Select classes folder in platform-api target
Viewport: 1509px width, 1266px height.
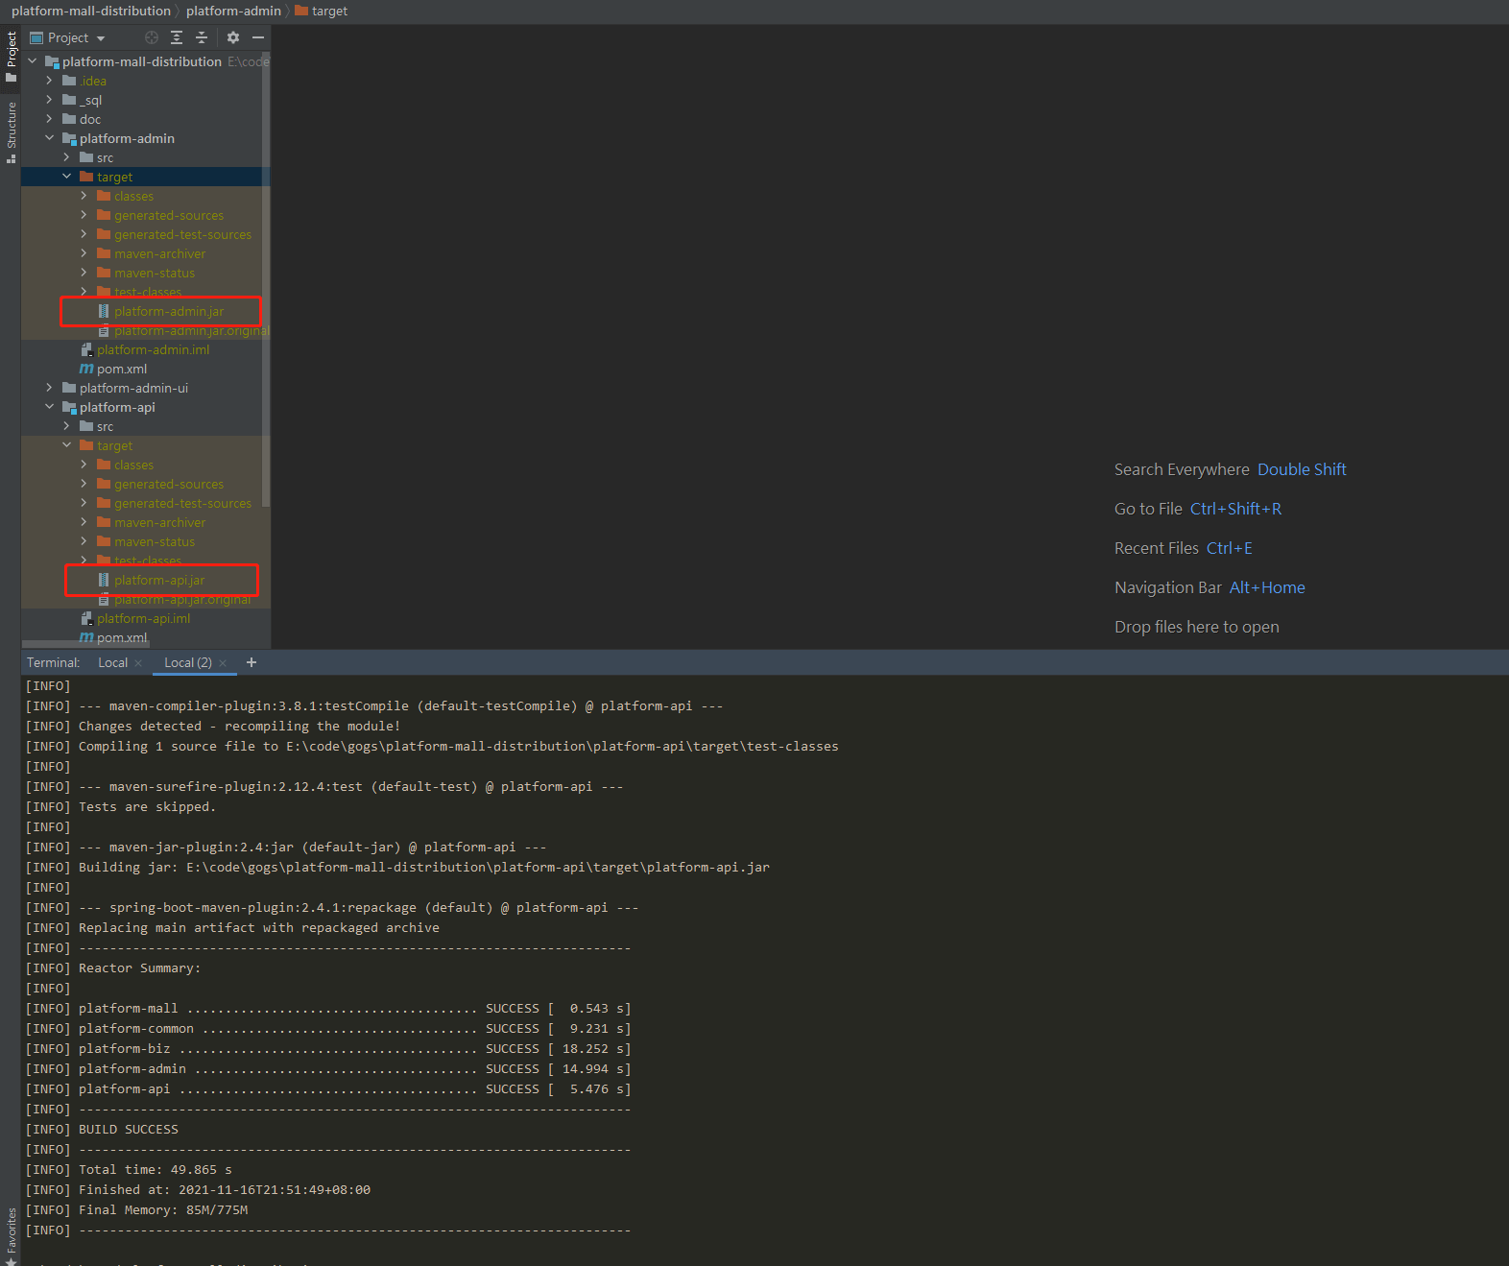pos(133,465)
